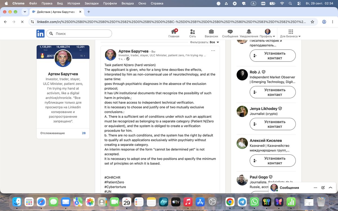Click the #PatientZero hashtag
This screenshot has height=211, width=338.
[114, 182]
